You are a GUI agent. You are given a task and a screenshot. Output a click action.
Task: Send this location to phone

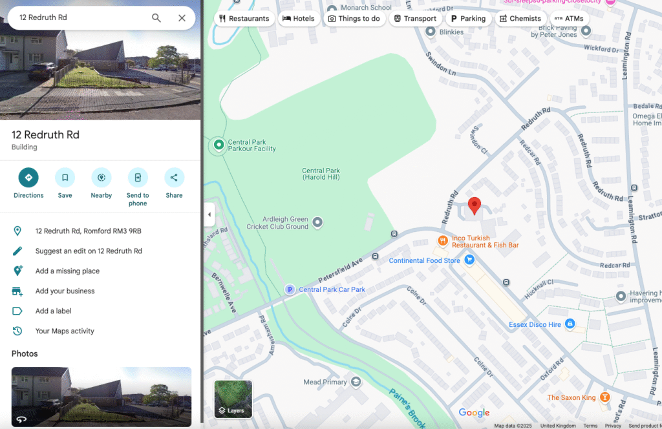pos(138,178)
